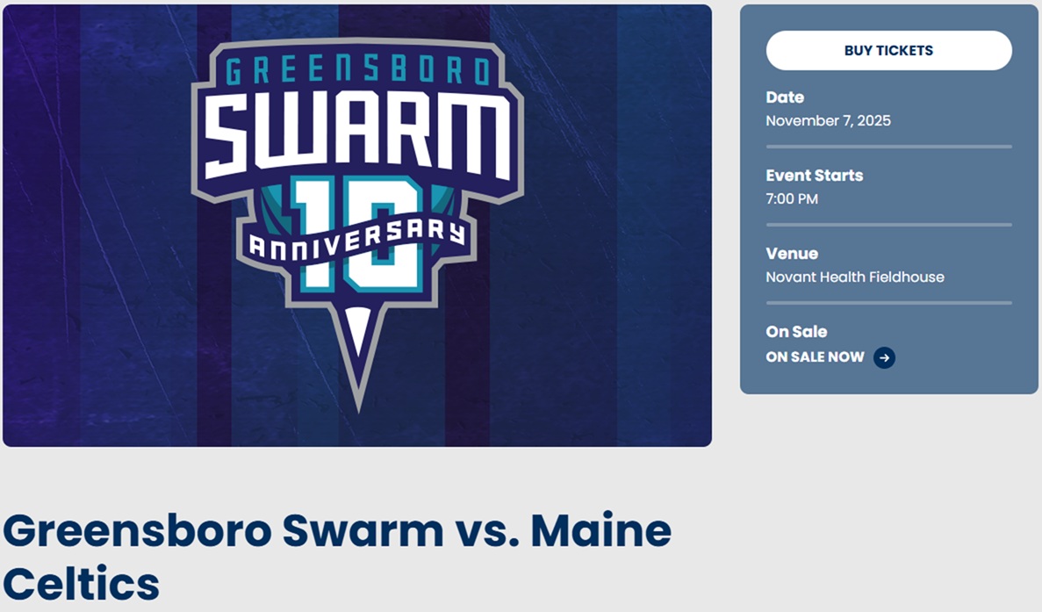1042x612 pixels.
Task: Click the divider line below Novant Health Fieldhouse
Action: tap(888, 303)
